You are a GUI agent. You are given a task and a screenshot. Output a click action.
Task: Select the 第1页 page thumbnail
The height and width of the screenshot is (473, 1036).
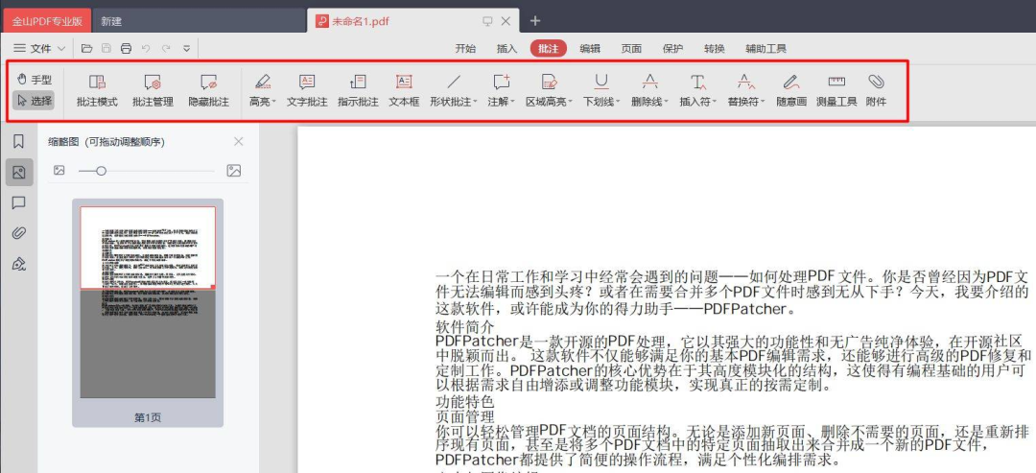pos(148,313)
